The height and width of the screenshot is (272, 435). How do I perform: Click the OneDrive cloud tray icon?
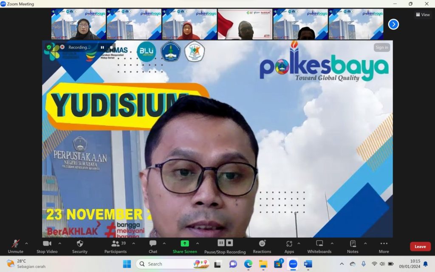pyautogui.click(x=353, y=264)
